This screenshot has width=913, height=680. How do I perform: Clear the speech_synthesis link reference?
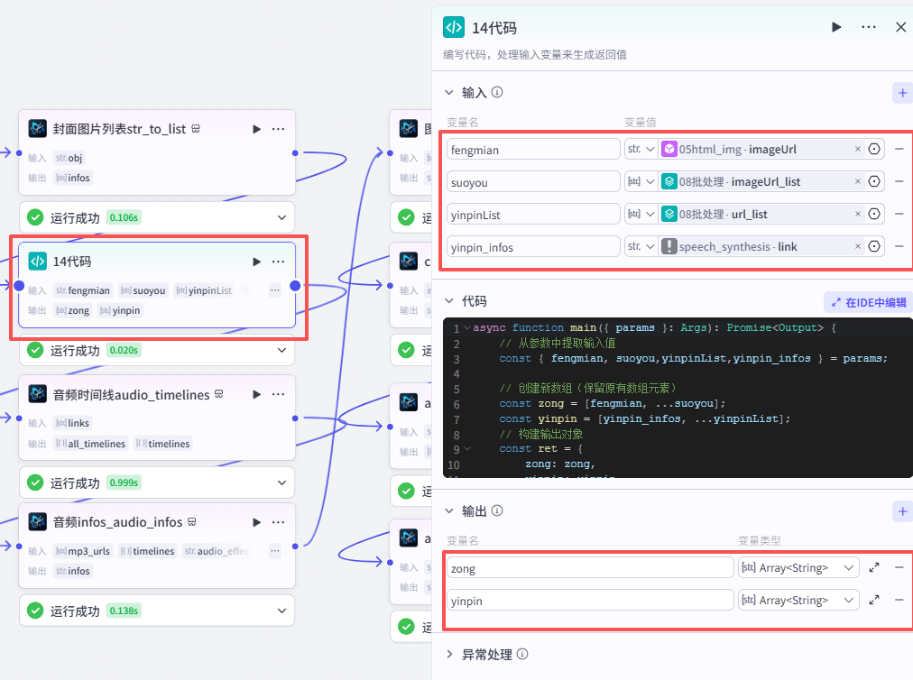(858, 247)
